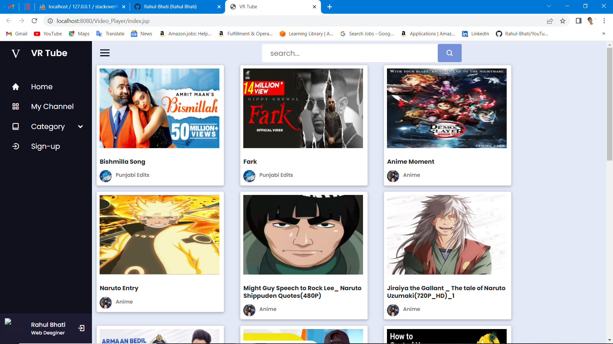Open browser tab search dropdown arrow
613x344 pixels.
[549, 6]
